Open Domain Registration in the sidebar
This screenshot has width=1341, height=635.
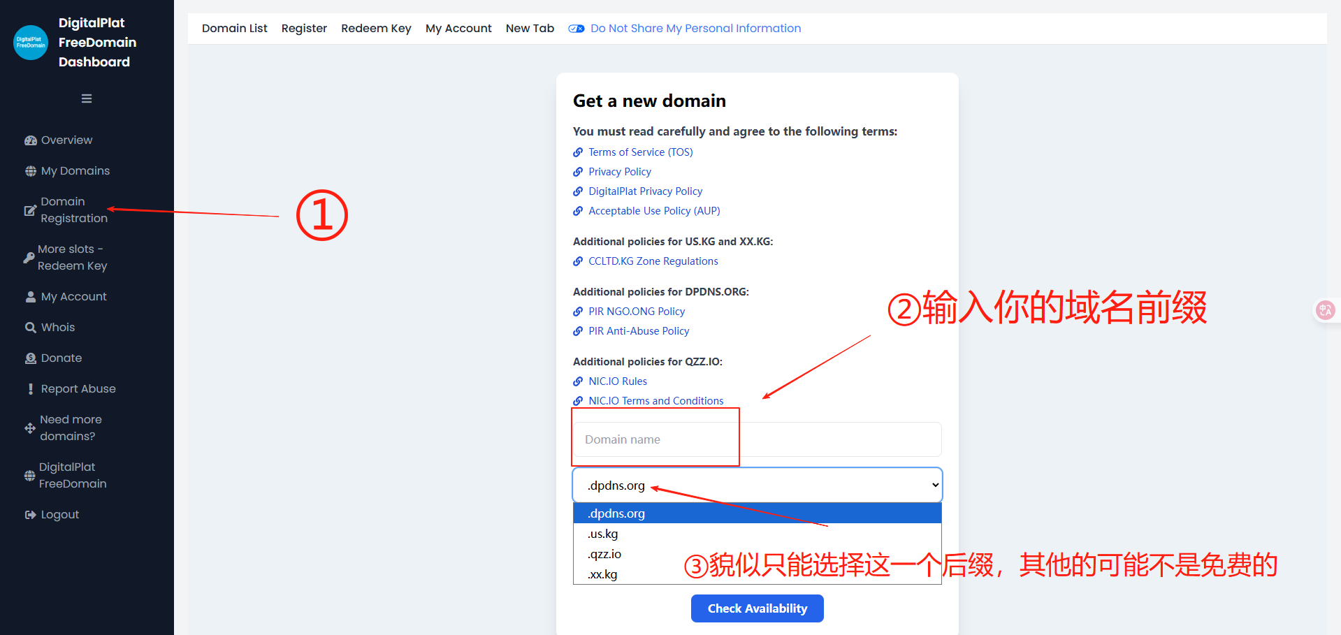(66, 210)
